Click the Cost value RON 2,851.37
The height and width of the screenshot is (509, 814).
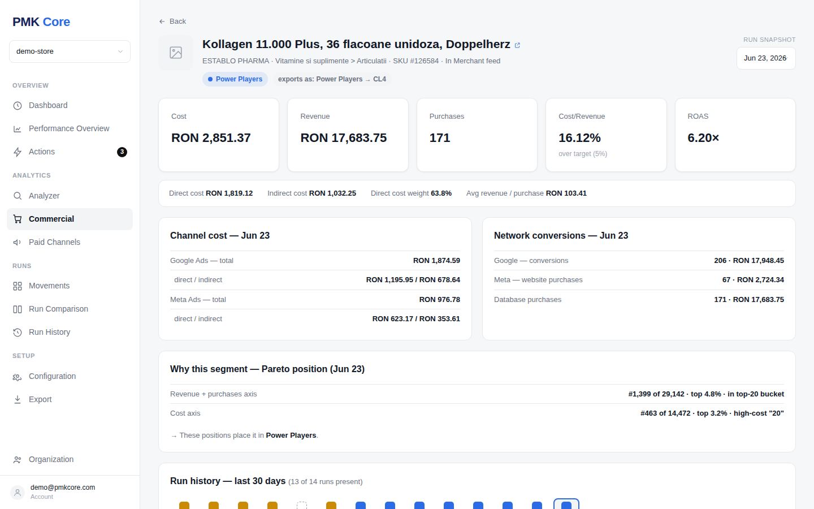pyautogui.click(x=211, y=138)
